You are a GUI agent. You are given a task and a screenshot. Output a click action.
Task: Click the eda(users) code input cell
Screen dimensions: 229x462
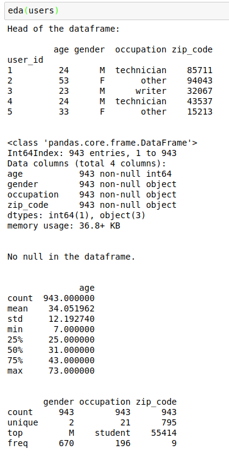click(116, 11)
